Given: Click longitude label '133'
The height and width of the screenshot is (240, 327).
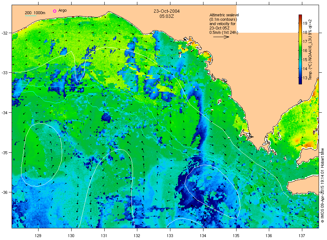Looking at the screenshot, I should coord(170,236).
